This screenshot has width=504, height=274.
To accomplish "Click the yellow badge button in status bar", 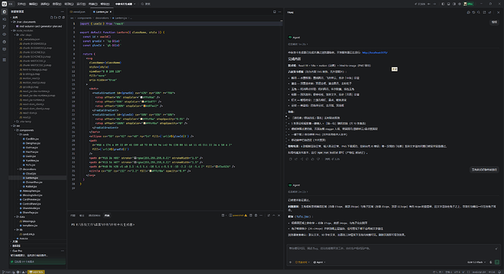I will pos(36,272).
